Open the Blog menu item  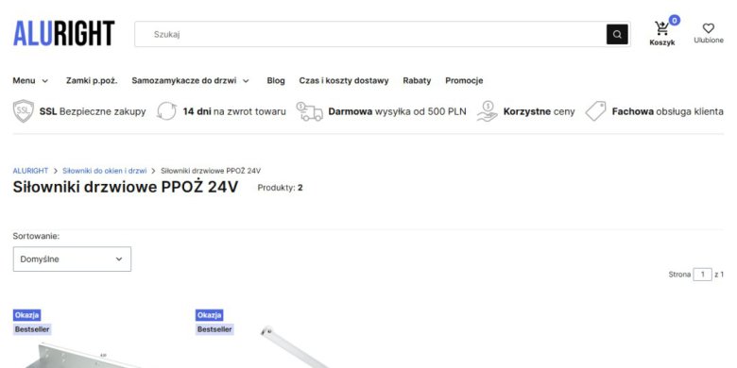click(276, 81)
